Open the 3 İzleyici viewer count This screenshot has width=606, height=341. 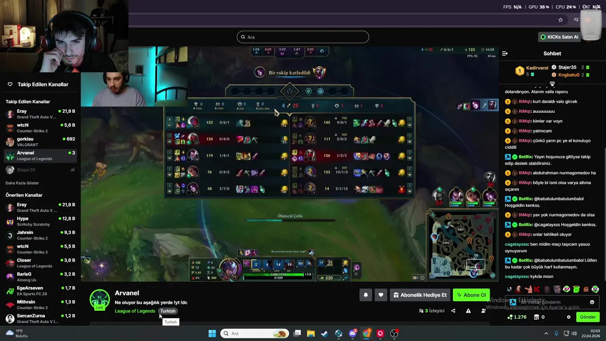tap(432, 311)
